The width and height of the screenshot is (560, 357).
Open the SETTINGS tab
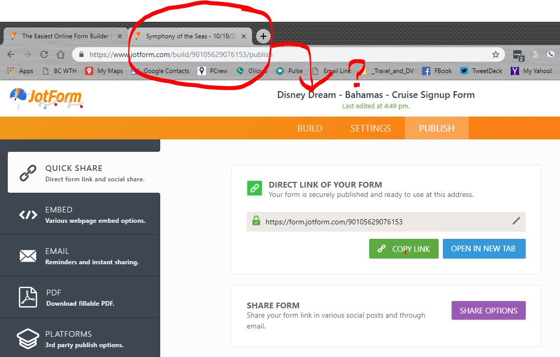click(370, 128)
